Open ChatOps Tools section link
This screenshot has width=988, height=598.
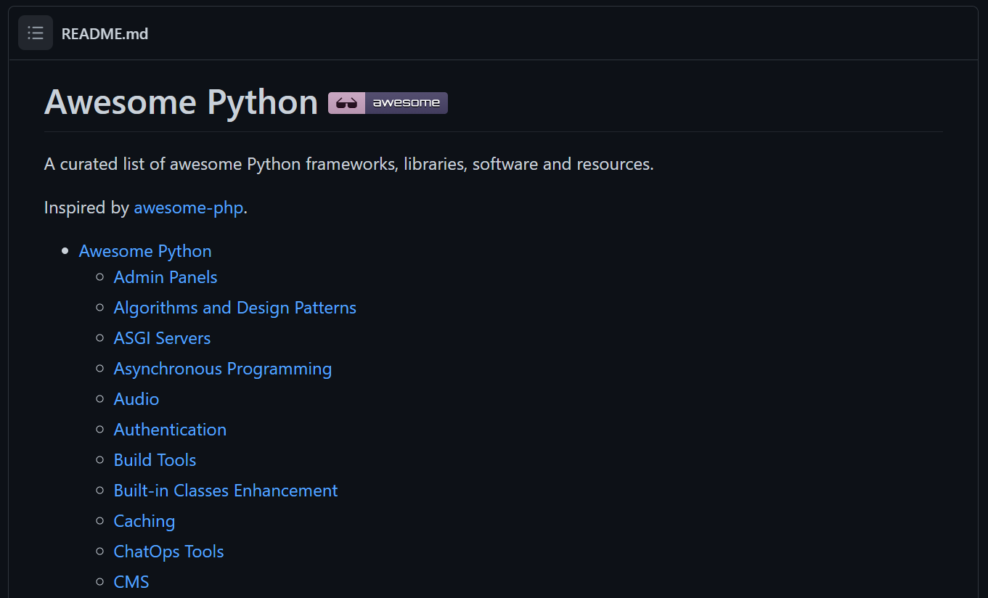click(169, 552)
